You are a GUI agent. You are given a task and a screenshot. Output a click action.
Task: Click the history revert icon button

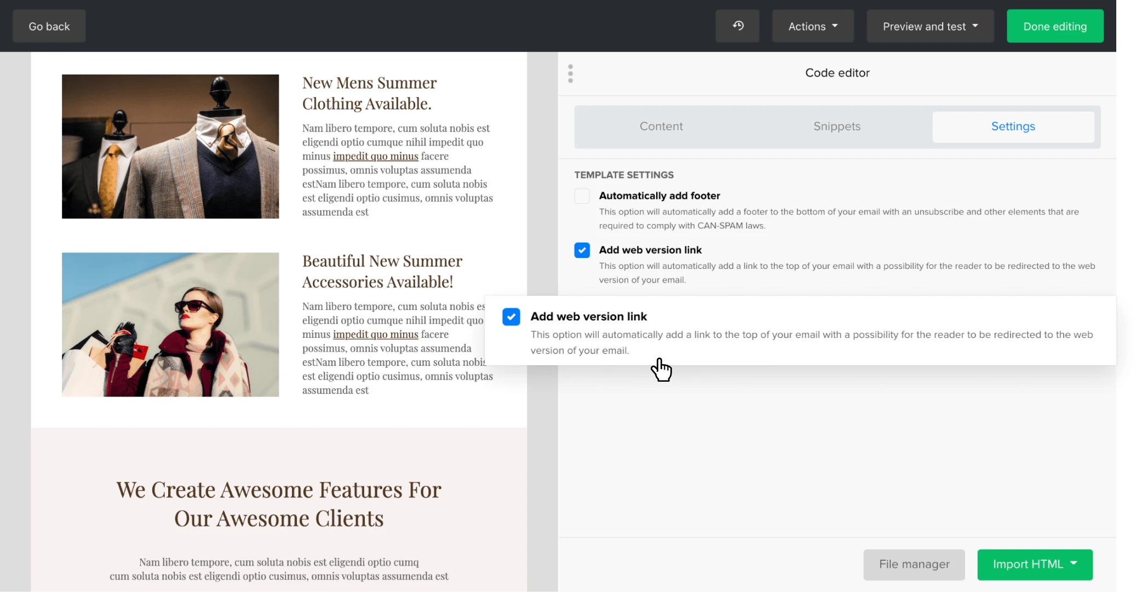pos(737,26)
